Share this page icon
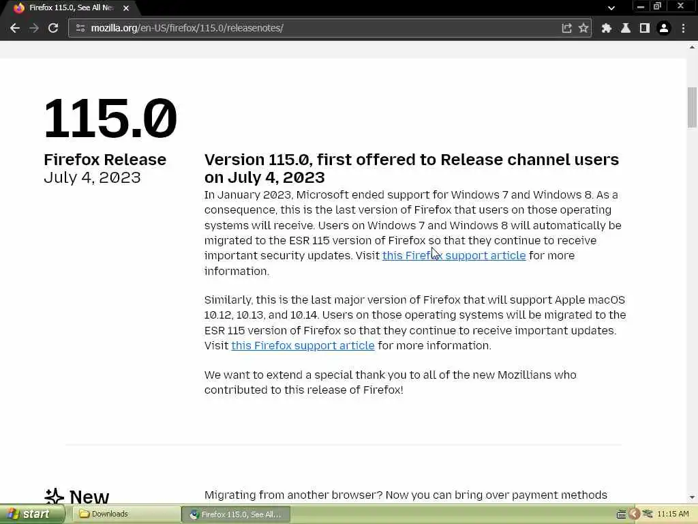The image size is (698, 524). pos(566,28)
